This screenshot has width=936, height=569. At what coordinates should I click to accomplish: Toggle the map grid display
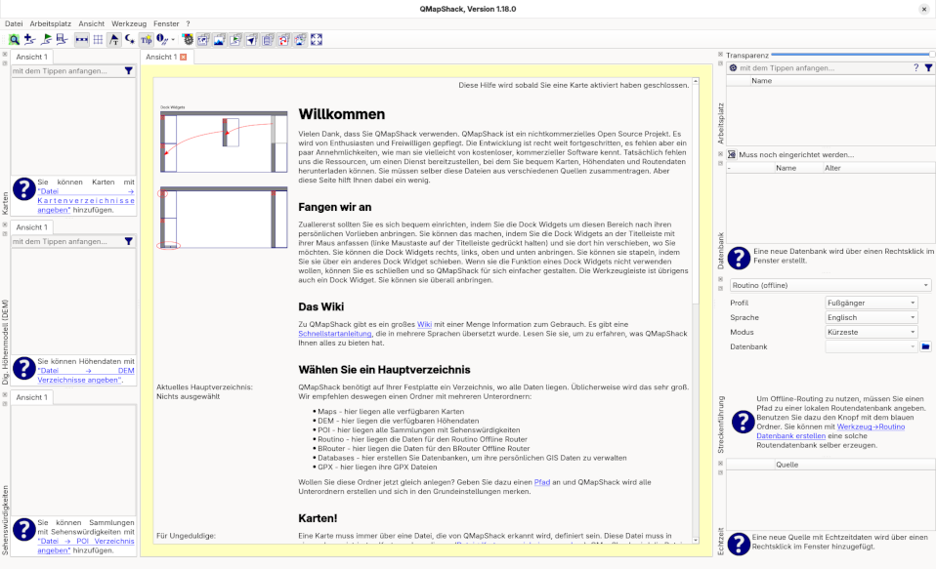pyautogui.click(x=98, y=40)
